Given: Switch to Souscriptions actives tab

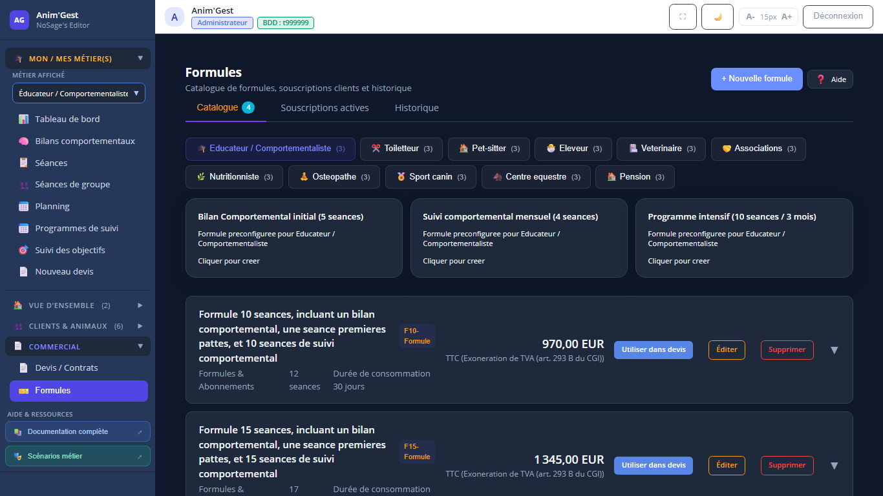Looking at the screenshot, I should tap(324, 108).
